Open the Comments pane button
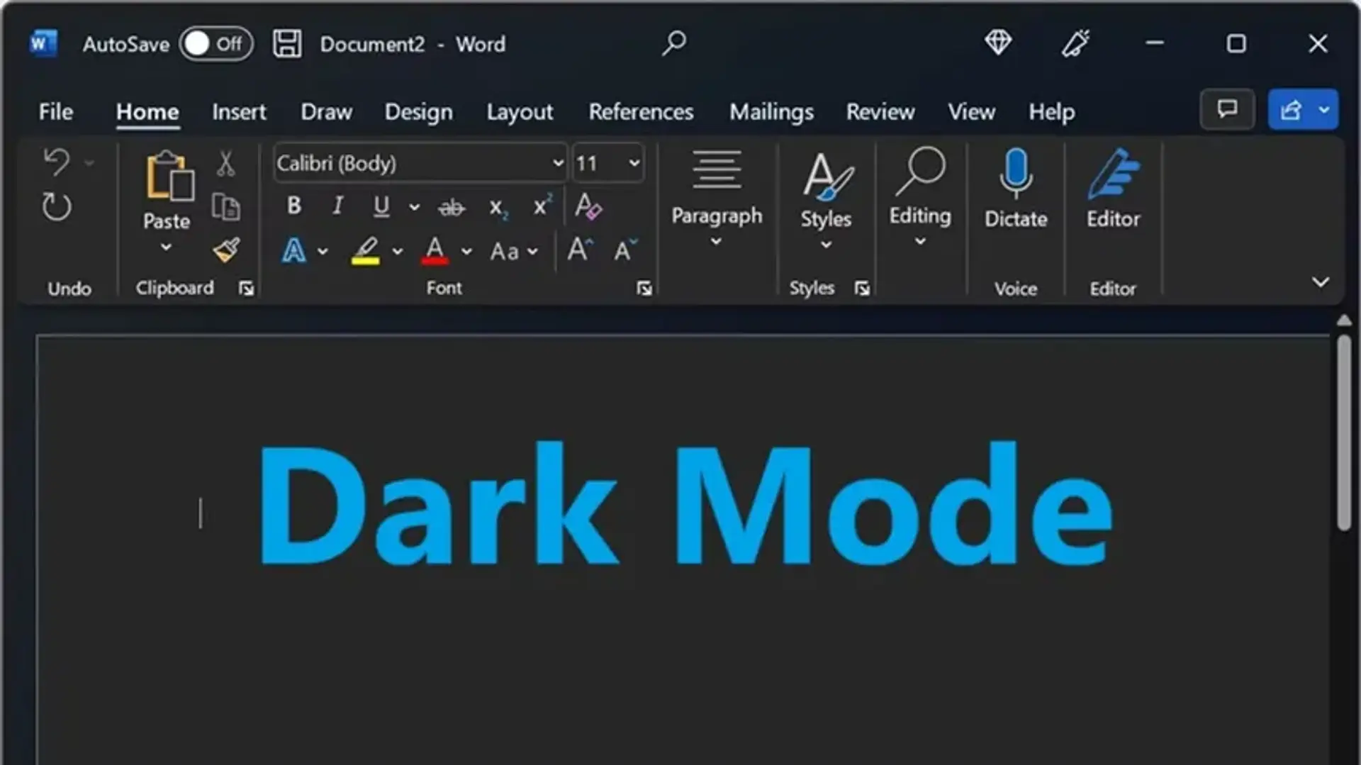Screen dimensions: 1361x765 tap(1227, 110)
